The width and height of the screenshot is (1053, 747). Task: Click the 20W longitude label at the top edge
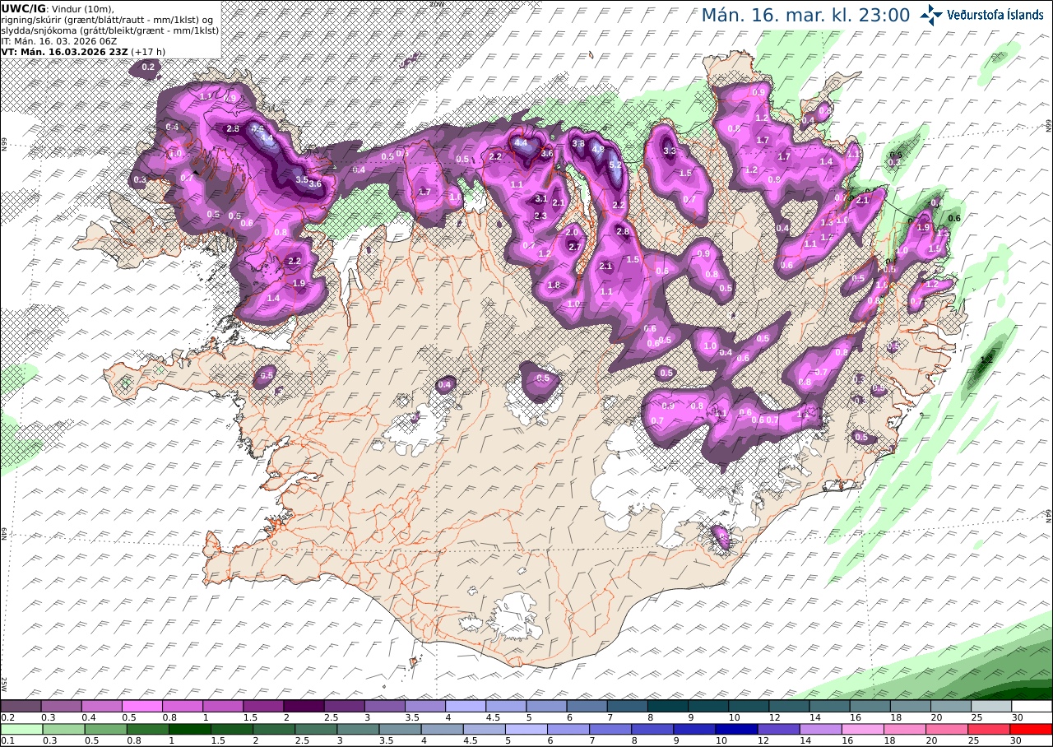436,3
